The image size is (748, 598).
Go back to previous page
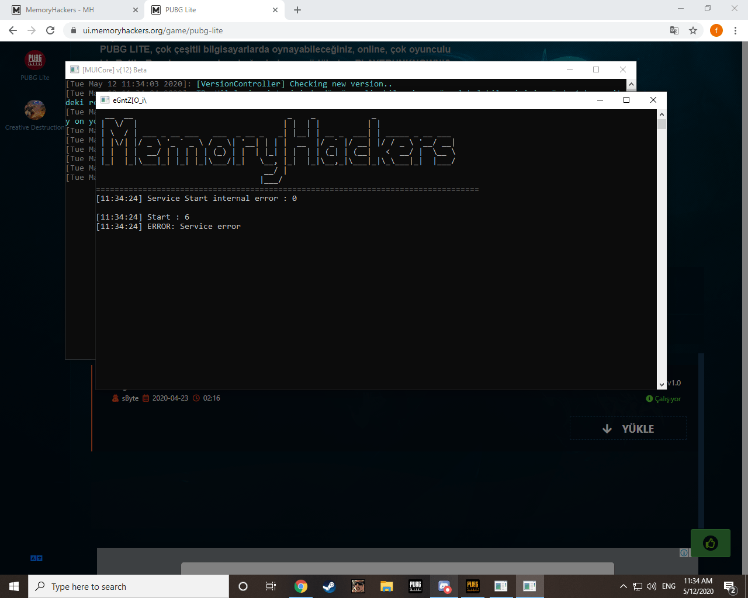click(13, 30)
